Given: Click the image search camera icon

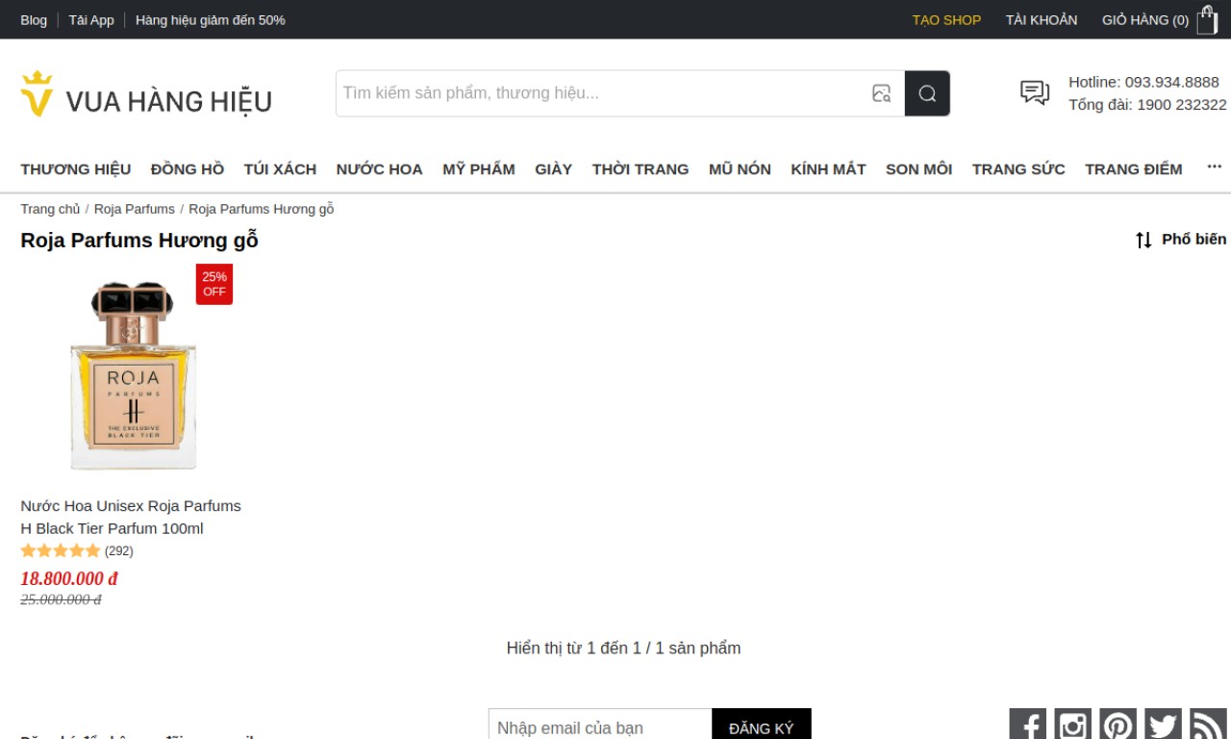Looking at the screenshot, I should tap(881, 93).
